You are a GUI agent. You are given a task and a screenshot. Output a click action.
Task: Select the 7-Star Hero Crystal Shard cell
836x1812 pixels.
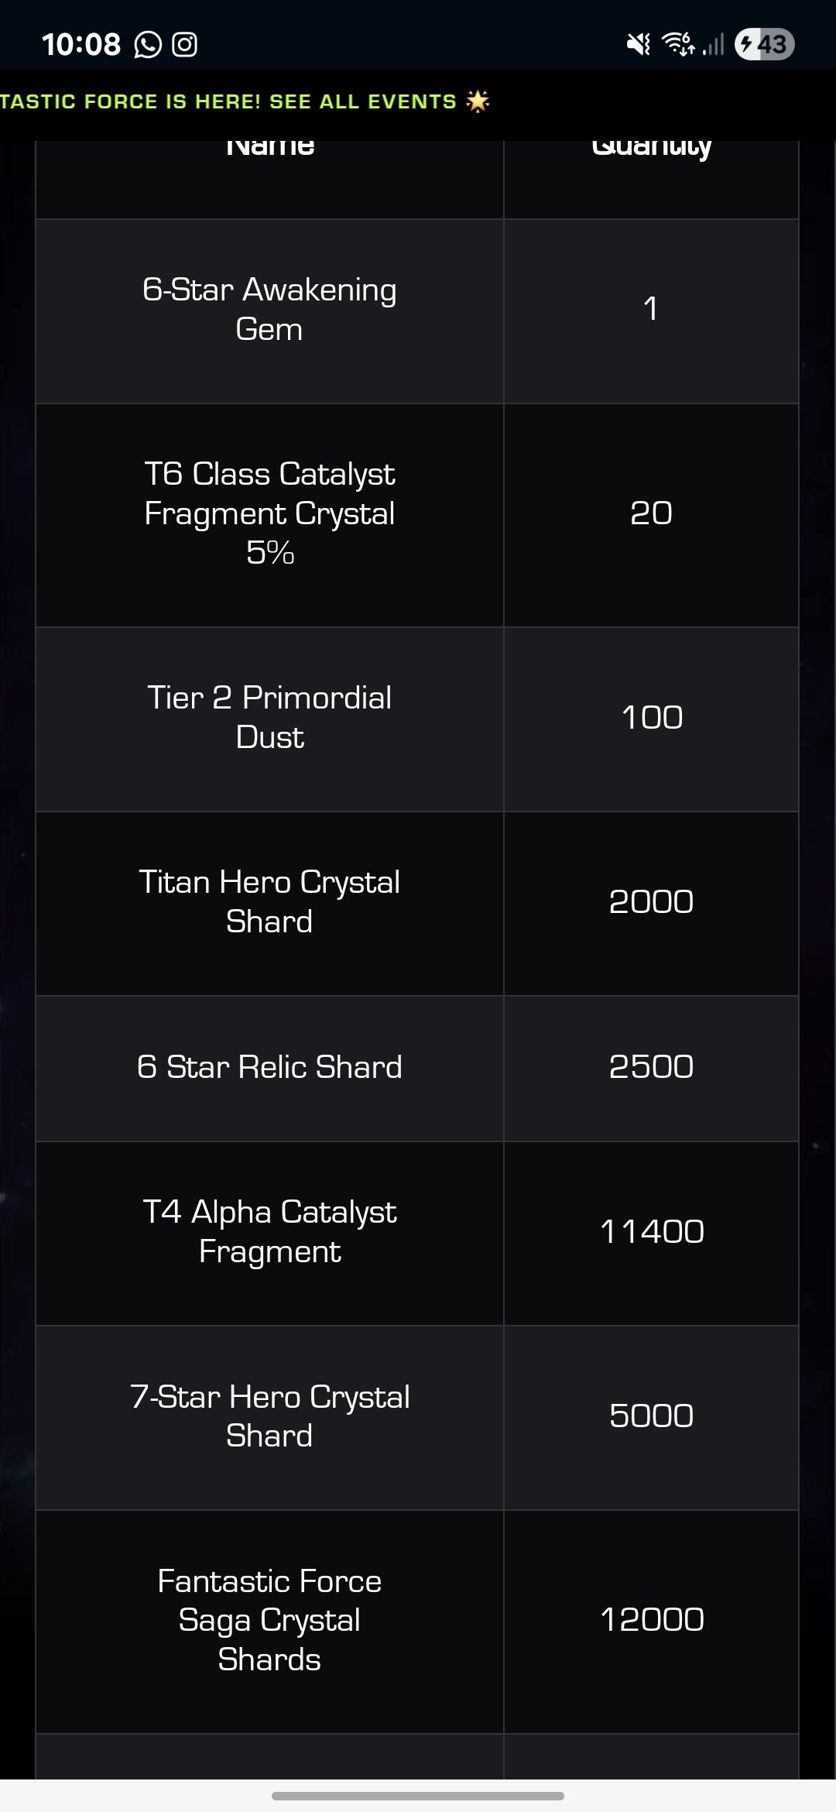[269, 1418]
